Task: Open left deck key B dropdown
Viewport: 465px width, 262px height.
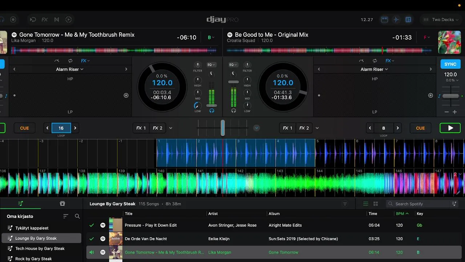Action: point(211,37)
